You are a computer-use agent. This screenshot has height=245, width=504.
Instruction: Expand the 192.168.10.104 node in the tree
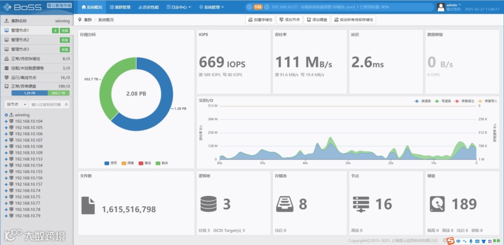6,121
